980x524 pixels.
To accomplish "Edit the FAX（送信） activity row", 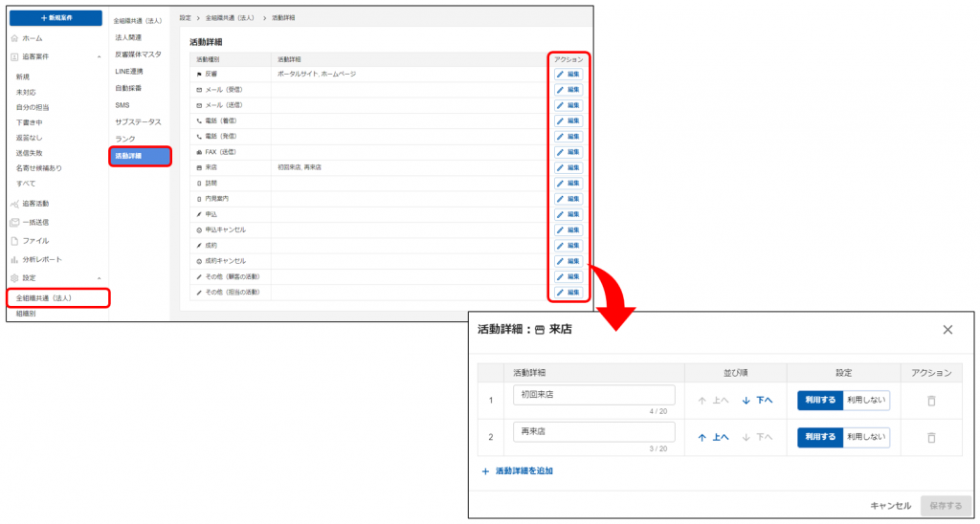I will 568,152.
